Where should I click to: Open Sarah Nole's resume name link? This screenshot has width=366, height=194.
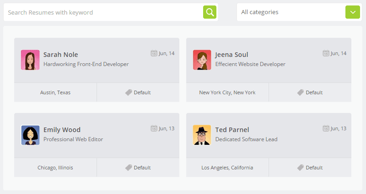coord(61,55)
